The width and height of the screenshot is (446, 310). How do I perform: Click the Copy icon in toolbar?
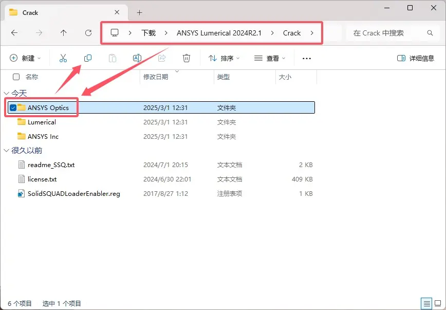pyautogui.click(x=88, y=58)
